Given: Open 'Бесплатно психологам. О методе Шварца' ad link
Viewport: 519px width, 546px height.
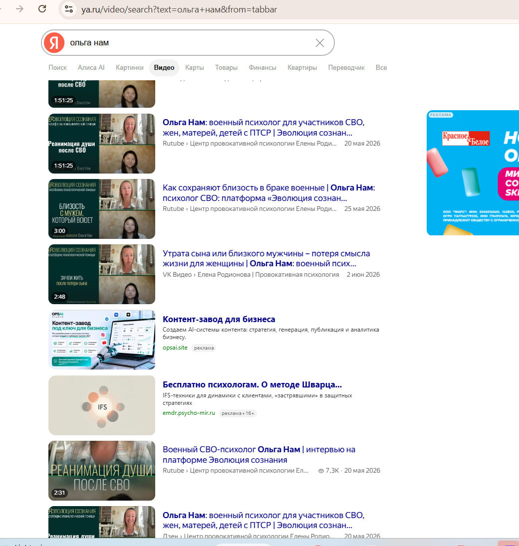Looking at the screenshot, I should pos(253,385).
